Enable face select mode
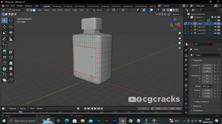The width and height of the screenshot is (222, 124). pos(34,10)
